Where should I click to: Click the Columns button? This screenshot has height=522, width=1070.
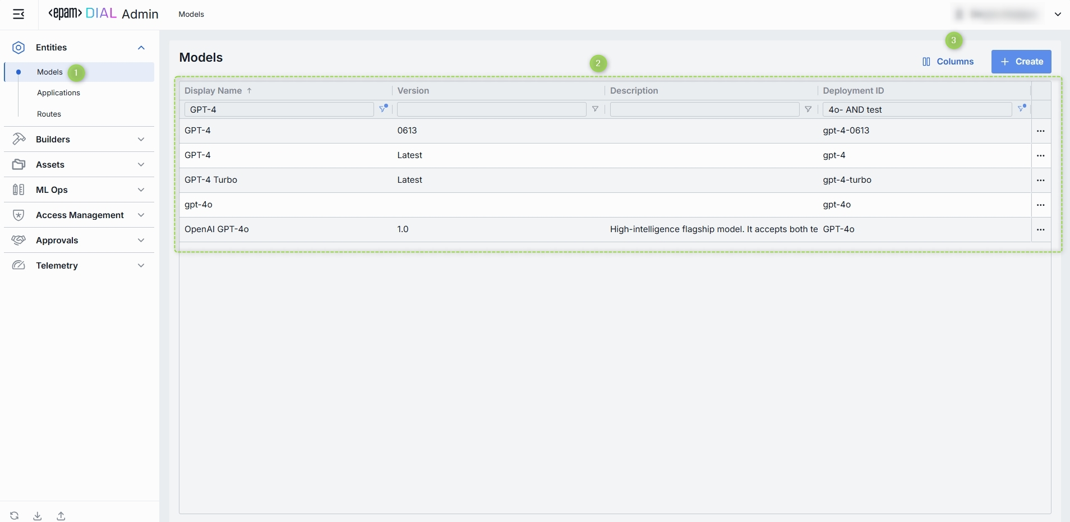(x=948, y=62)
